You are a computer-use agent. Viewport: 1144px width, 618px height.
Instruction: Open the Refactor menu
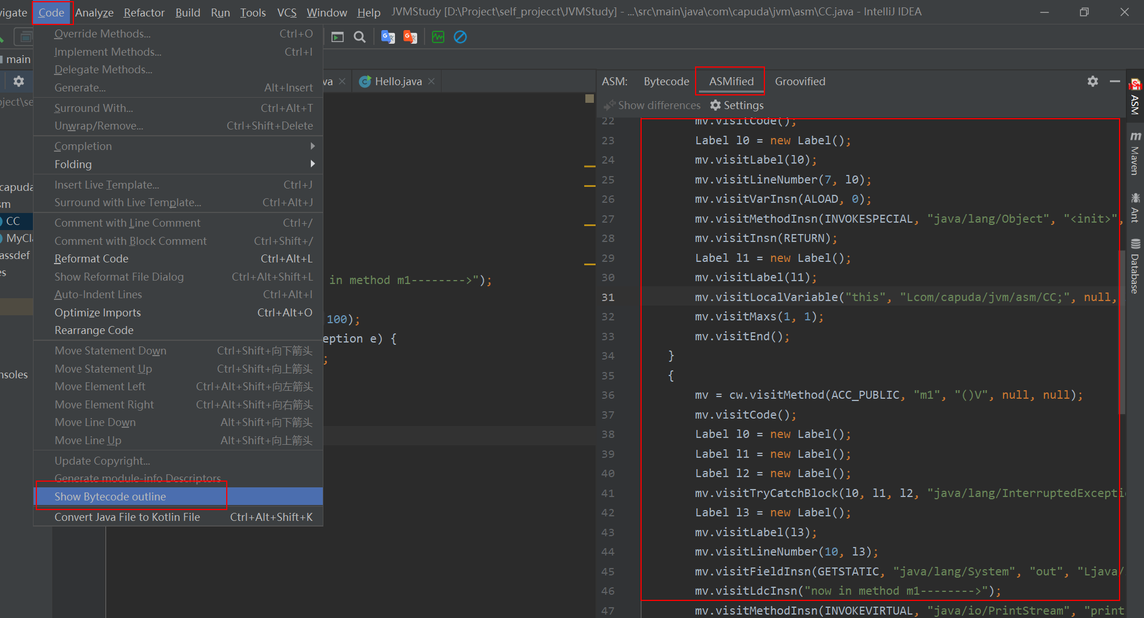pyautogui.click(x=144, y=12)
